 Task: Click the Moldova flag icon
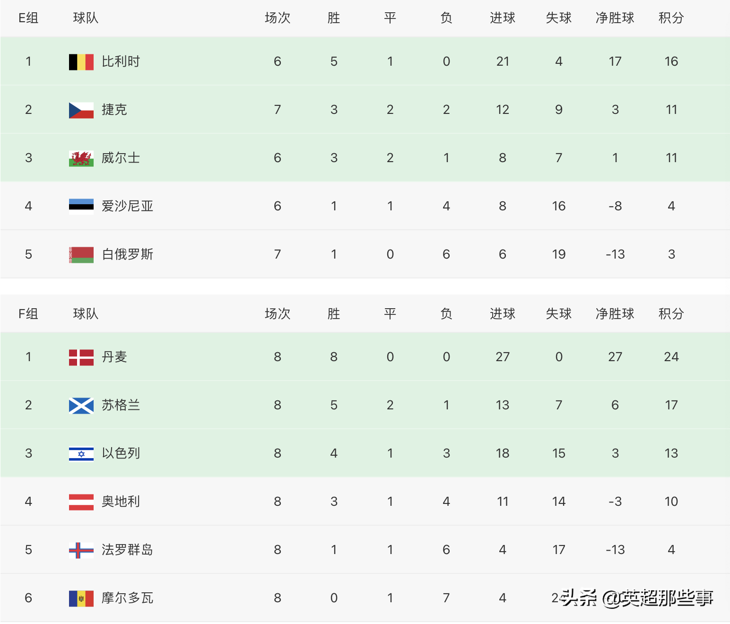pos(81,598)
